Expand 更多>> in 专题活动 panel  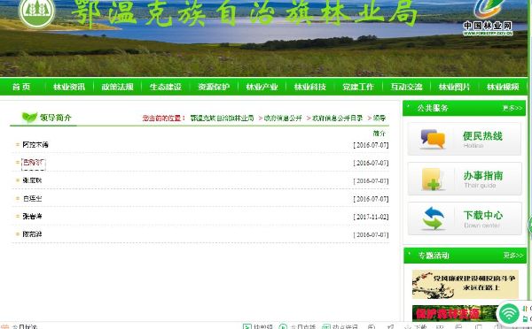coord(513,256)
